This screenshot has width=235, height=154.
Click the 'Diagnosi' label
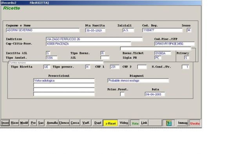click(137, 76)
